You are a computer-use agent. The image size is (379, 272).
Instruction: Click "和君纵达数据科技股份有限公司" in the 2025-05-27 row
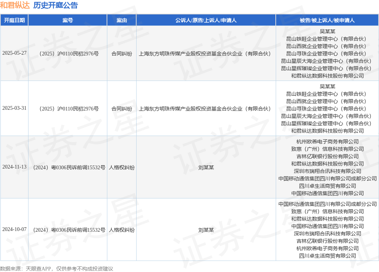(x=327, y=76)
